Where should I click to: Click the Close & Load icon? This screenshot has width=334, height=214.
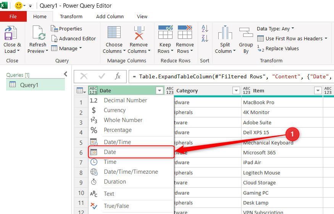click(11, 33)
